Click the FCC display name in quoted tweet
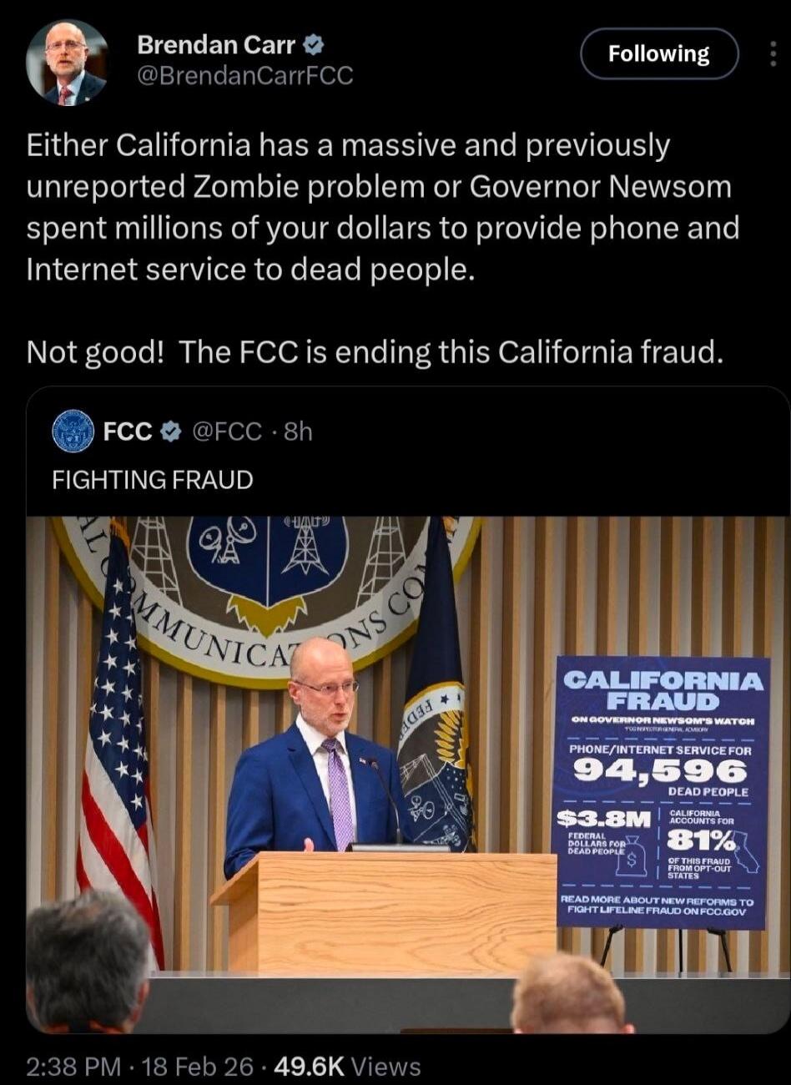This screenshot has height=1085, width=791. (x=127, y=431)
